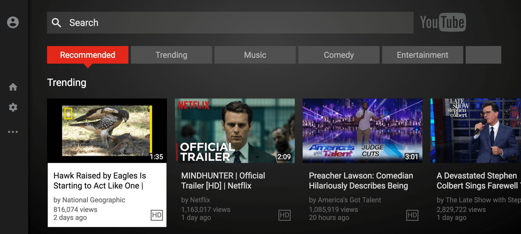The image size is (521, 234).
Task: Click the 1:35 duration label
Action: [x=156, y=157]
